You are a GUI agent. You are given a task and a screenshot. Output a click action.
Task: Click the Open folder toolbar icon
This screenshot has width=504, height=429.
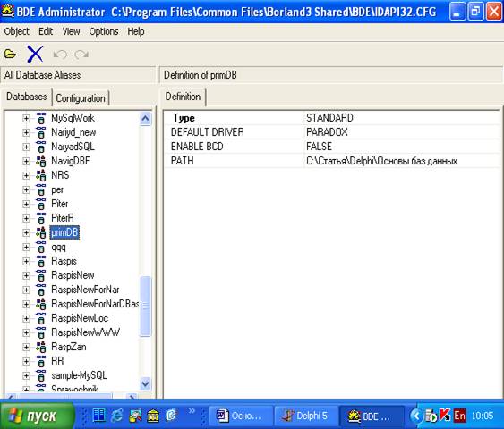[10, 54]
